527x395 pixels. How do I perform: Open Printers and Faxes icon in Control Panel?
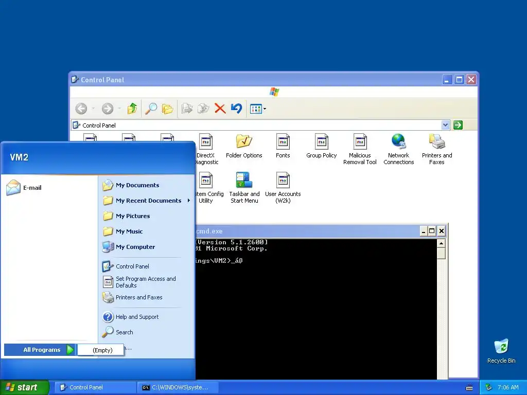[437, 149]
